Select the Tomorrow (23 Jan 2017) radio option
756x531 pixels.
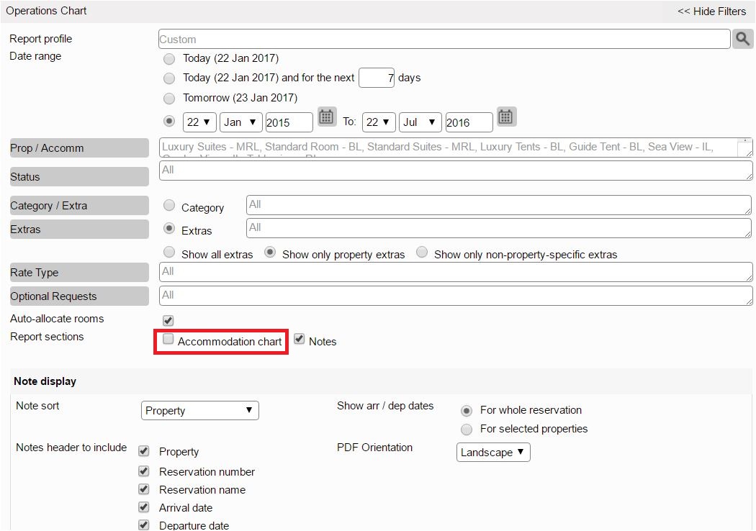[168, 99]
